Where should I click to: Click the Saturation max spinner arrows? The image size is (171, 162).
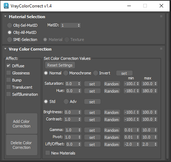(x=155, y=84)
